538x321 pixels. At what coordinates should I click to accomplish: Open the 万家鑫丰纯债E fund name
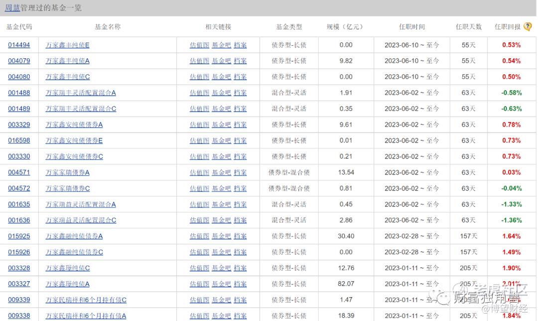click(68, 45)
